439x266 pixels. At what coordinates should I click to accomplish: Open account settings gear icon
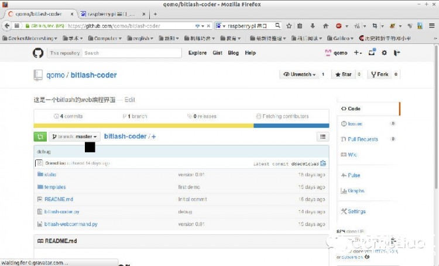coord(385,53)
